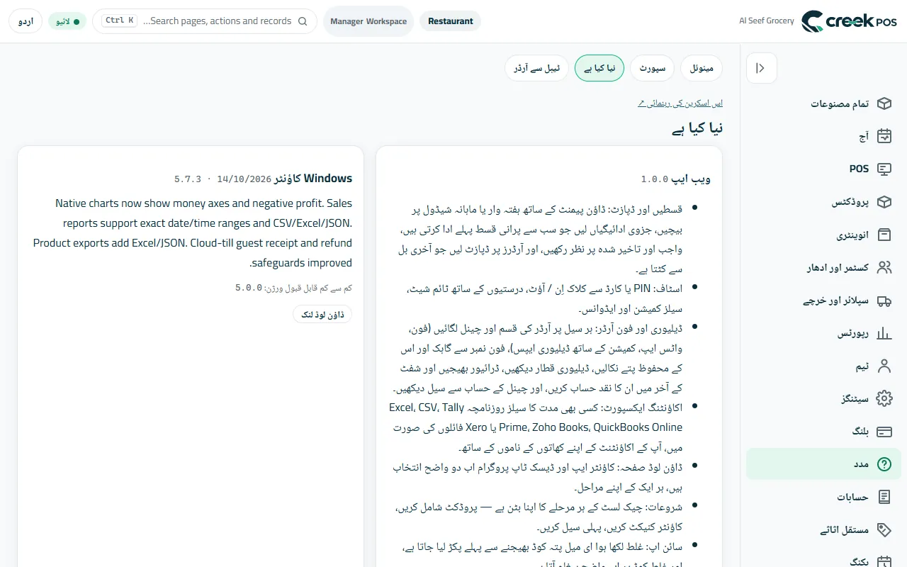Click the Creek POS logo

pyautogui.click(x=850, y=21)
